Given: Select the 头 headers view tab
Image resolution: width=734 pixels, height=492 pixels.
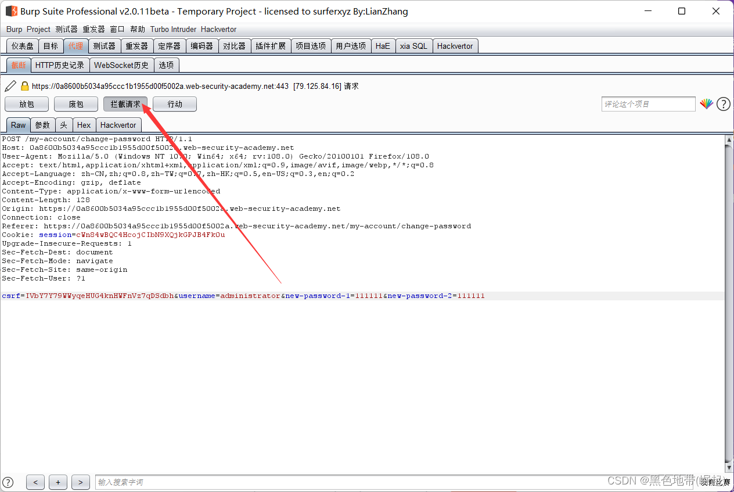Looking at the screenshot, I should pos(63,125).
